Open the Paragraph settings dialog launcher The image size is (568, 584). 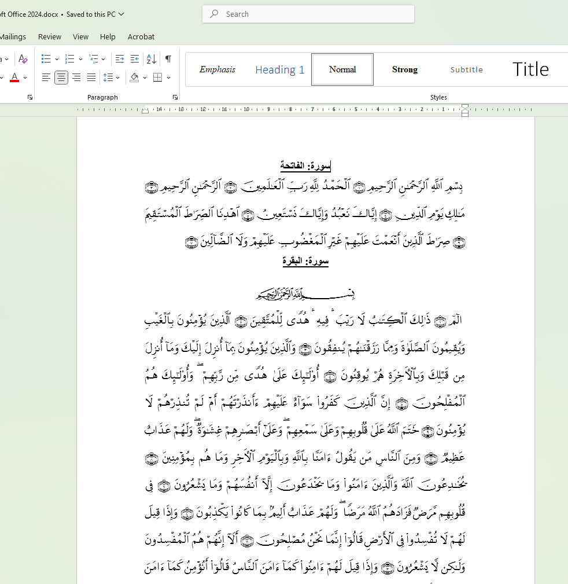pos(175,98)
